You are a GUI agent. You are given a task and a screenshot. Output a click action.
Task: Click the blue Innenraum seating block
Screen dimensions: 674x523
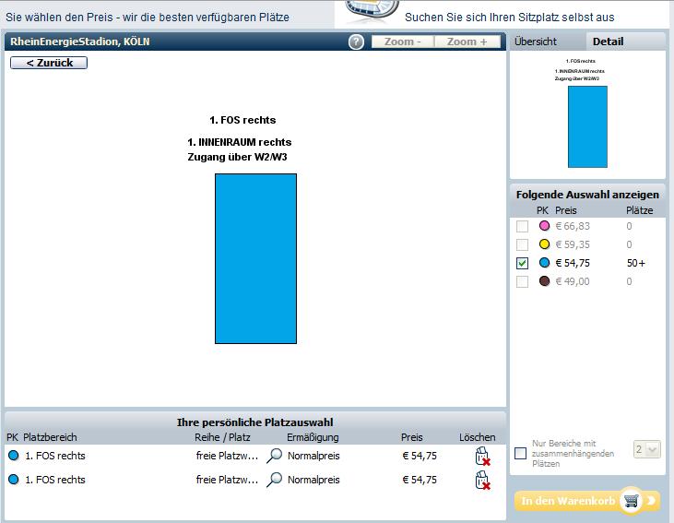255,258
